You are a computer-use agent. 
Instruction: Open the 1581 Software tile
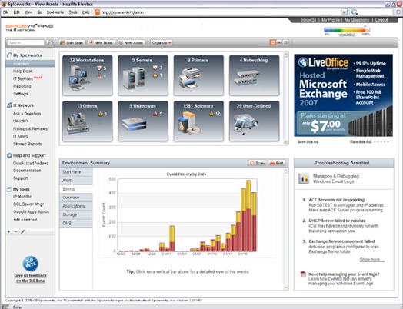(x=198, y=121)
